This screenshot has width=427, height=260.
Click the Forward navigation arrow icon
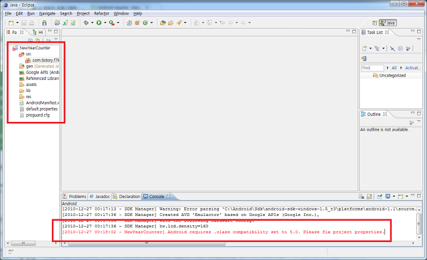pos(243,23)
